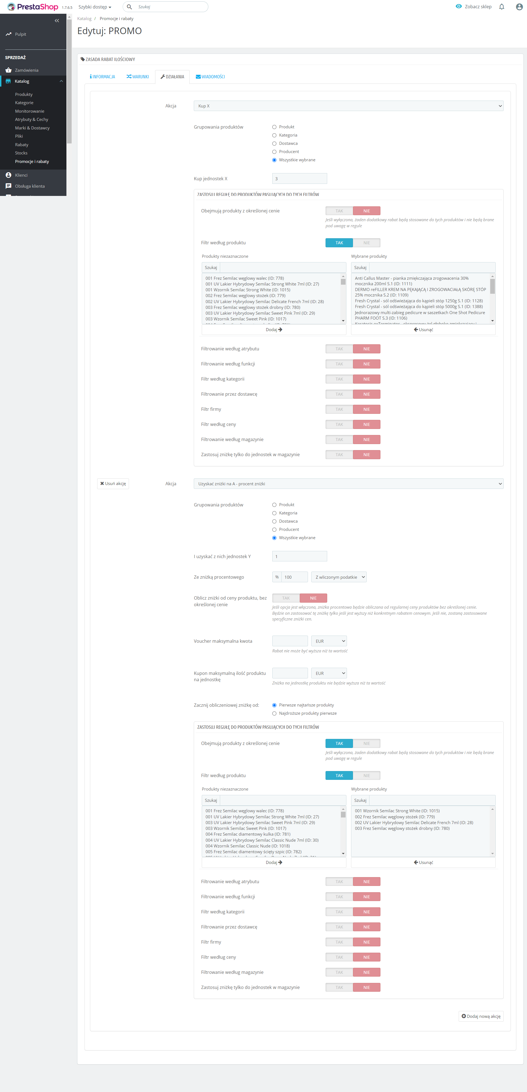
Task: Open the WIADOMOŚCI tab
Action: (210, 77)
